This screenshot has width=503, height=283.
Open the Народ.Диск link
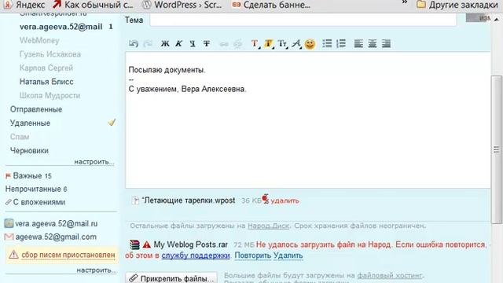268,226
